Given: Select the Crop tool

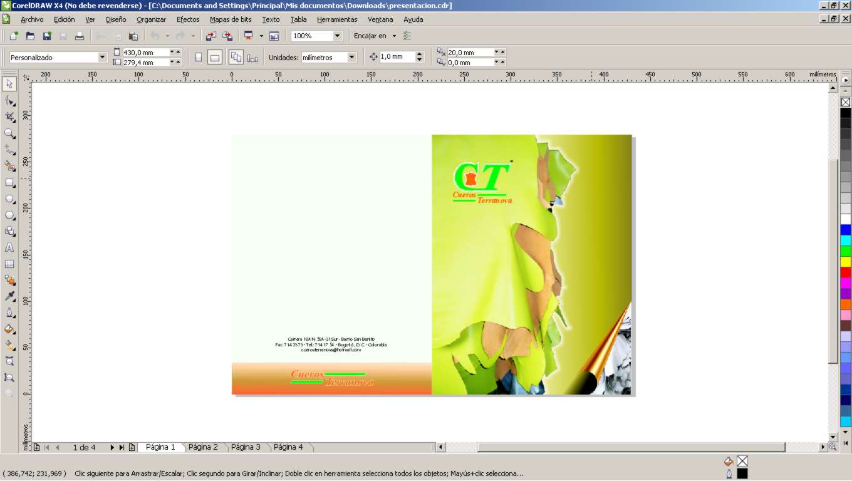Looking at the screenshot, I should tap(9, 117).
